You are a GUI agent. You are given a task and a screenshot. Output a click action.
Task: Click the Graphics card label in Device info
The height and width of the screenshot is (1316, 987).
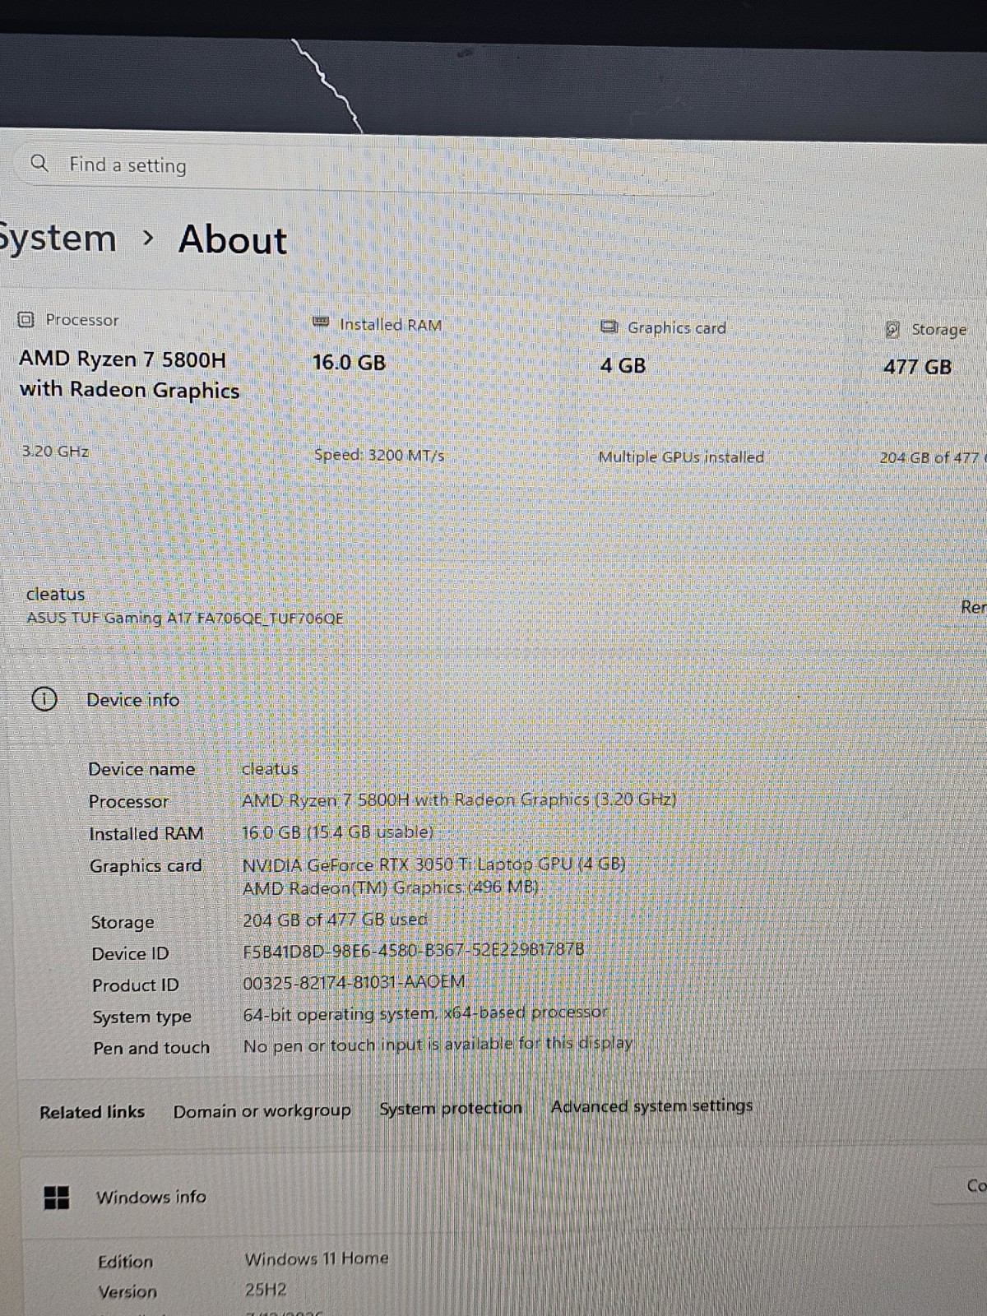click(146, 866)
